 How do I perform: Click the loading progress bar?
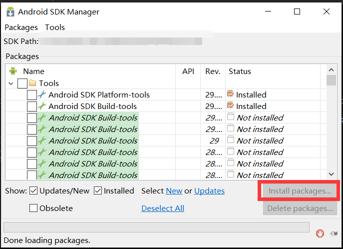point(156,227)
